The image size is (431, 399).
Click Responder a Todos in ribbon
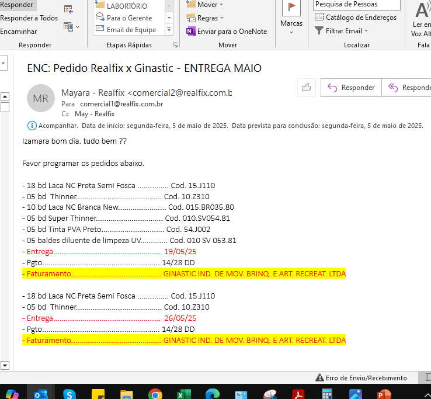click(29, 18)
